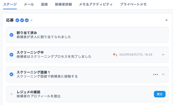Go to the 候補者詳細 tab
This screenshot has width=173, height=105.
point(63,4)
